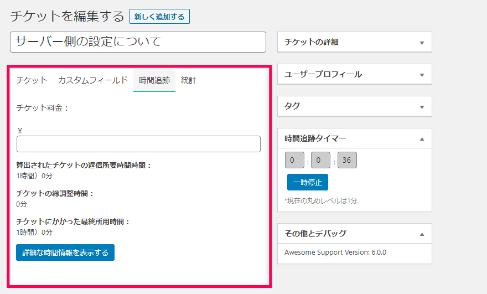
Task: Click the 新しく追加する button
Action: 159,17
